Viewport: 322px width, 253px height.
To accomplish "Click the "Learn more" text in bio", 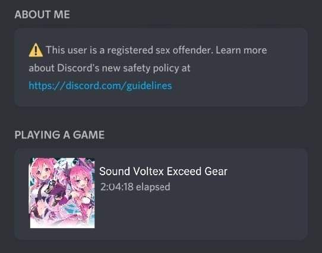I will [x=241, y=50].
